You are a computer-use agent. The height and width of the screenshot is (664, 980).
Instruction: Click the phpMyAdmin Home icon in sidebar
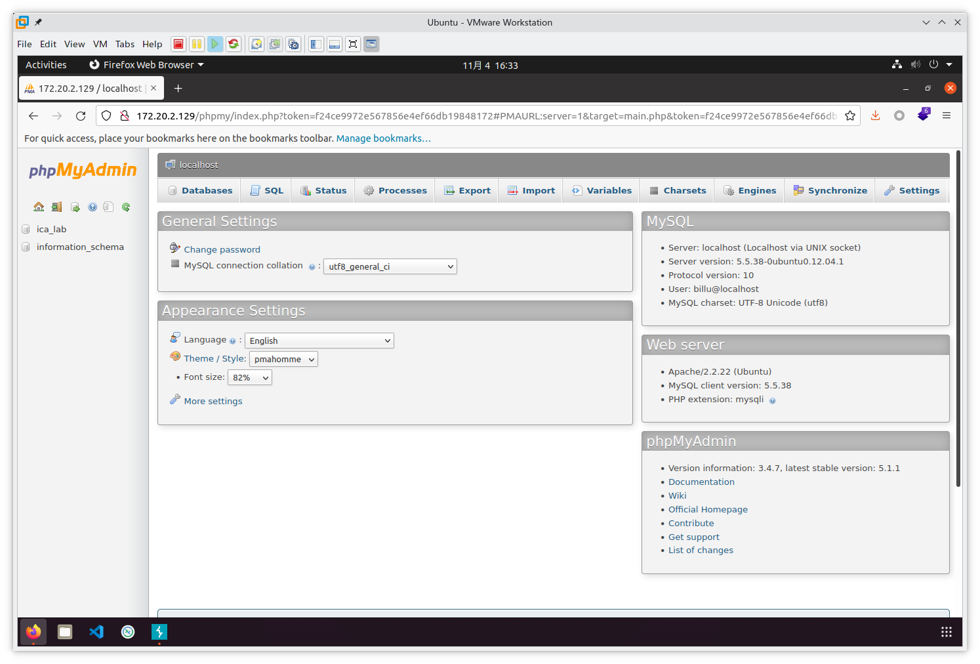[x=39, y=207]
